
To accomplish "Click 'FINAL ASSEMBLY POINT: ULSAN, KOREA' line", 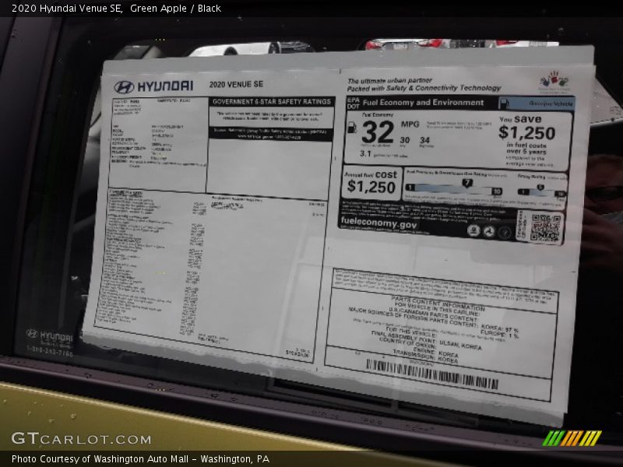I will [426, 340].
